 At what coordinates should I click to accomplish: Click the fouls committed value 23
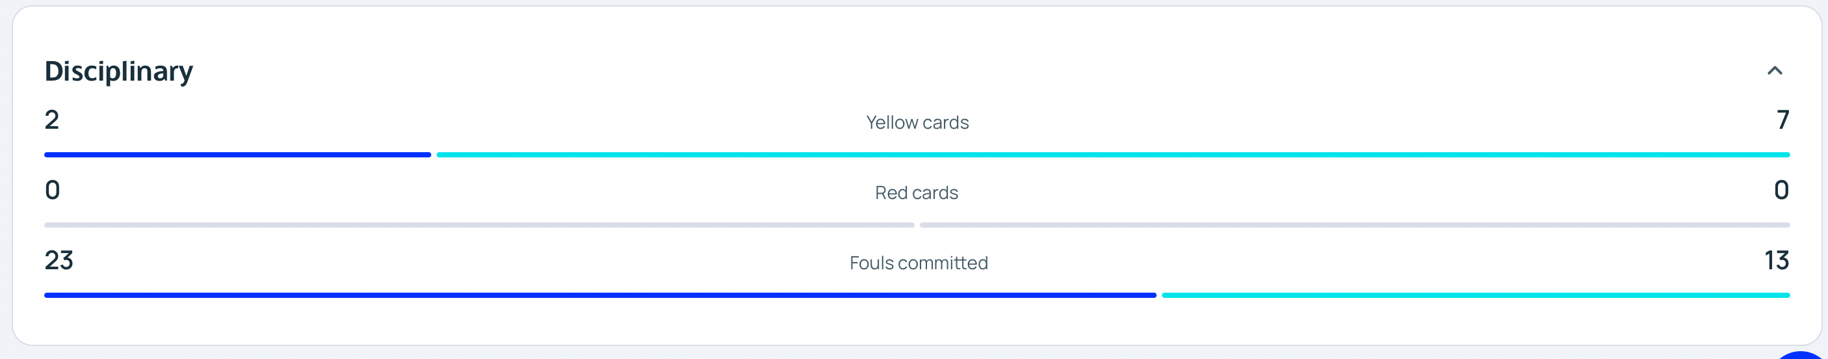tap(59, 260)
